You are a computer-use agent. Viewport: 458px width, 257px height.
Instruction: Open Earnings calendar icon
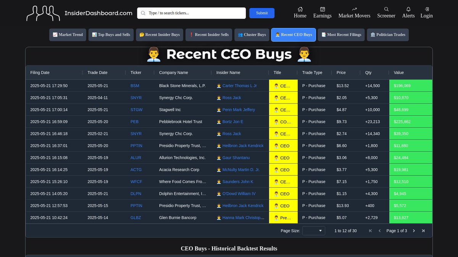click(323, 9)
